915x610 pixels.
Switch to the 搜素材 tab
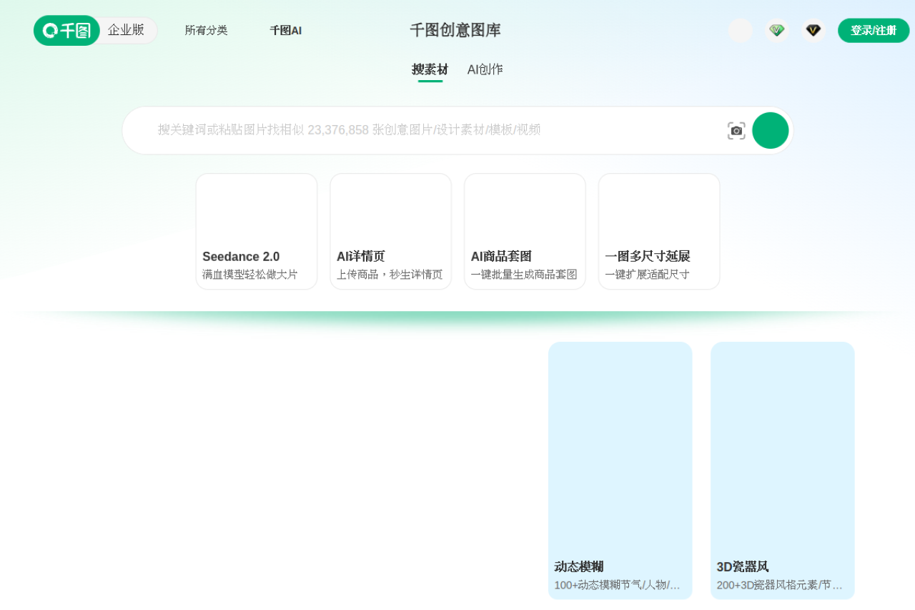coord(430,69)
